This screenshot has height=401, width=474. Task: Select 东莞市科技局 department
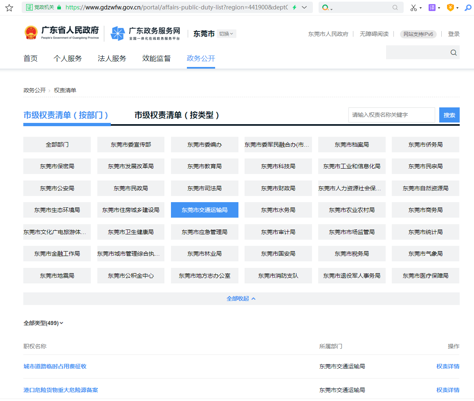[278, 166]
